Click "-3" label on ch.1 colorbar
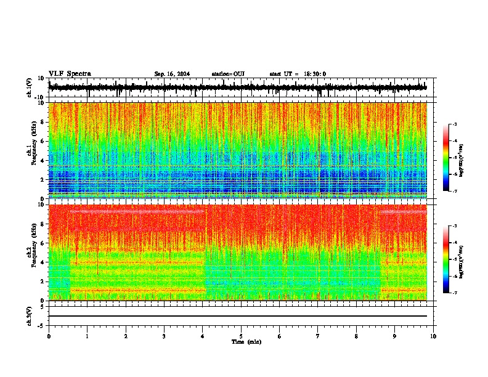 click(455, 124)
